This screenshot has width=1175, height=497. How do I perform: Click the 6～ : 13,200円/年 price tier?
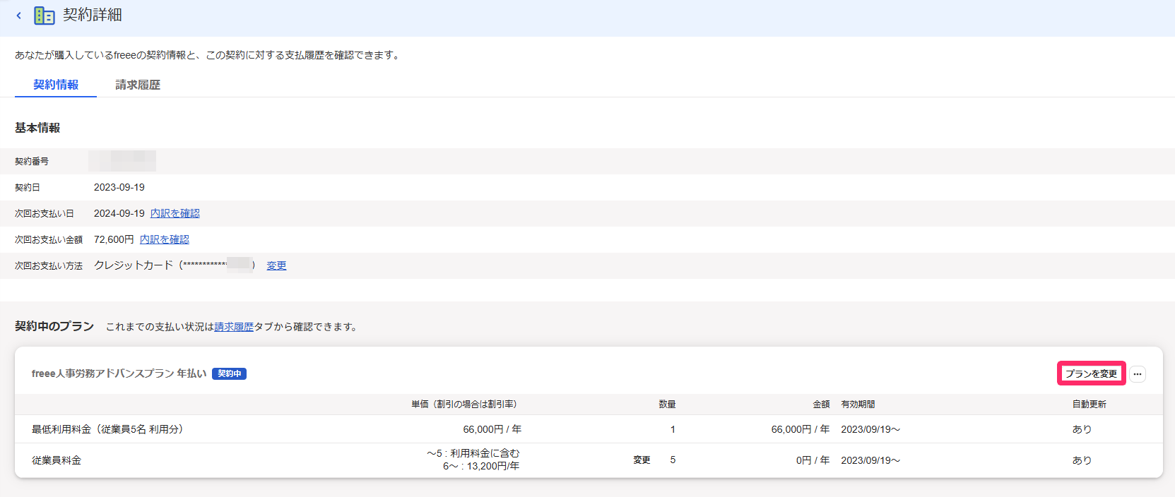(481, 466)
